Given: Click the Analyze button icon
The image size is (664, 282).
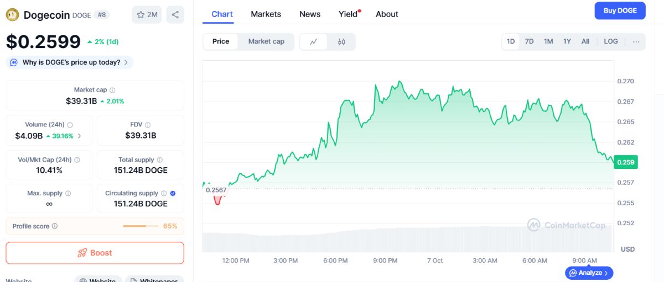Looking at the screenshot, I should 573,273.
